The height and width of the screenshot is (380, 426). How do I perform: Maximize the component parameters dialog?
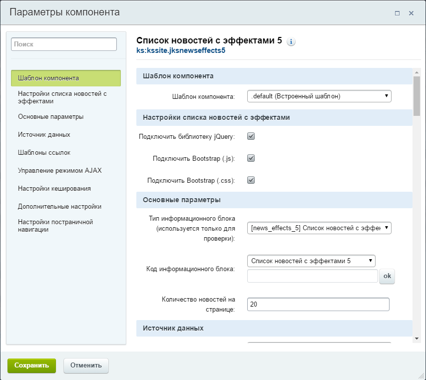click(397, 13)
